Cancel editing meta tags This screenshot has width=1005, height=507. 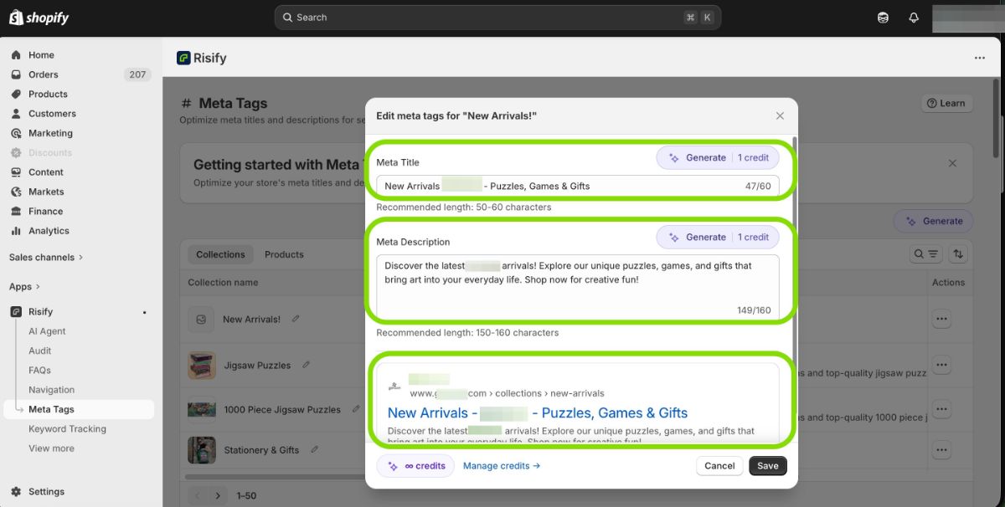pos(719,466)
